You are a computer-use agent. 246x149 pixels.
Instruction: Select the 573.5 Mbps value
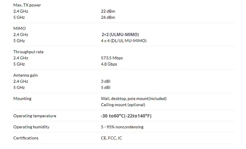(112, 58)
